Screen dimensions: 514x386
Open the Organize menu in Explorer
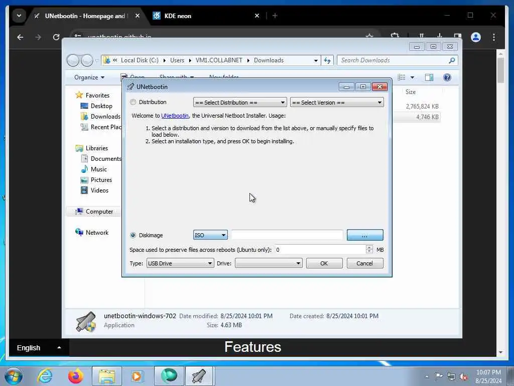coord(89,77)
